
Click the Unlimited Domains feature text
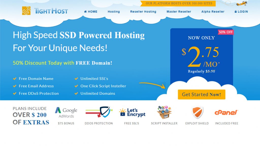(98, 93)
